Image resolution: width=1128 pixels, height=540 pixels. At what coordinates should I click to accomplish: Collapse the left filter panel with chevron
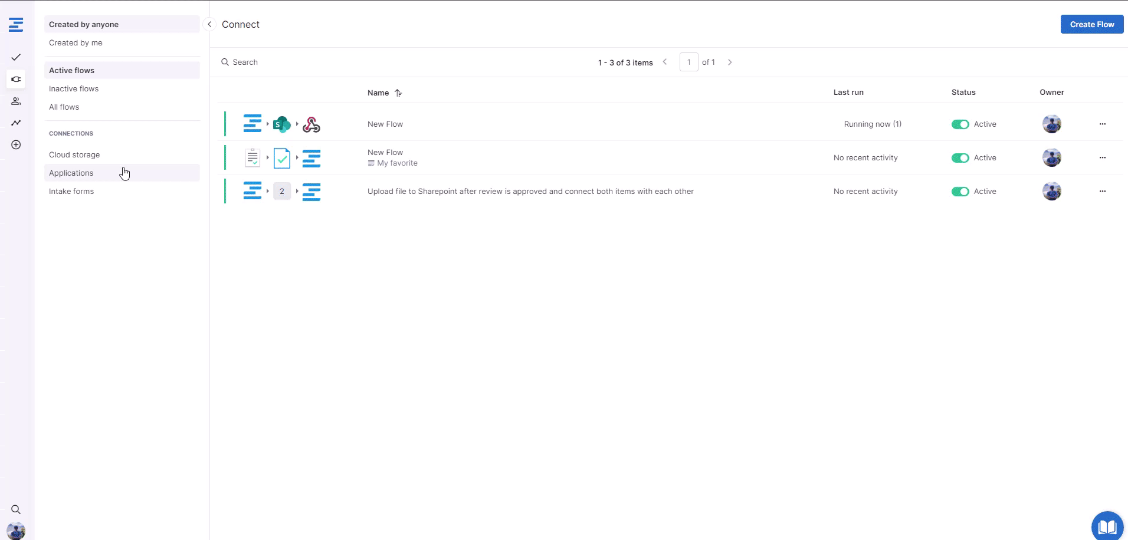coord(209,24)
